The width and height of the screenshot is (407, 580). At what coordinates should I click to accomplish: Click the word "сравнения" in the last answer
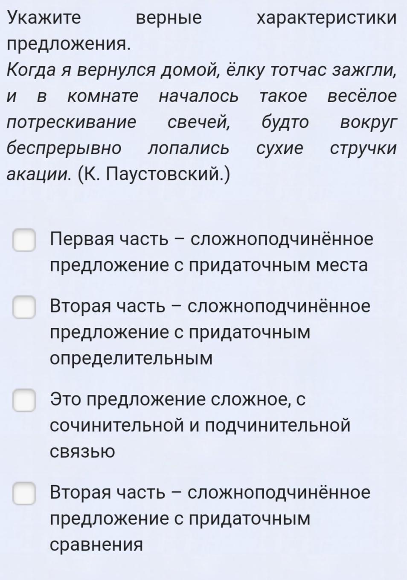coord(96,545)
